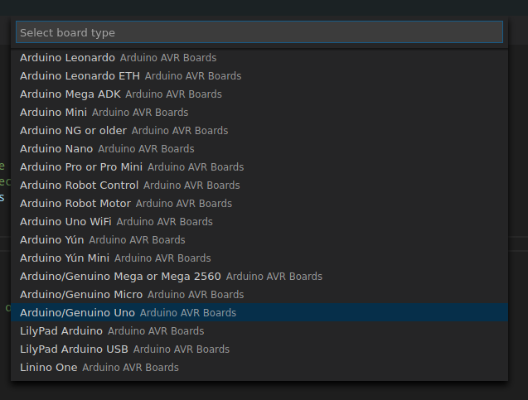This screenshot has height=400, width=528.
Task: Select Arduino/Genuino Micro board
Action: pos(259,294)
